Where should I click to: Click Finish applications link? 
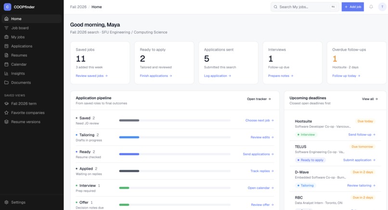[x=156, y=76]
